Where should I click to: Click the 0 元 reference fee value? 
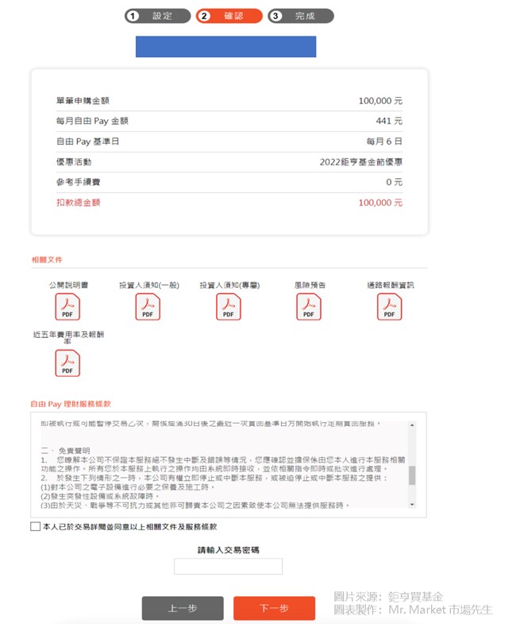394,182
